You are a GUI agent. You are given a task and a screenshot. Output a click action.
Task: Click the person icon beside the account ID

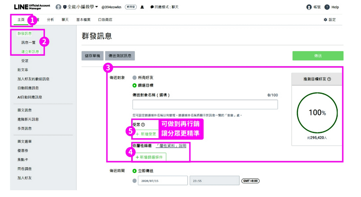coord(142,7)
